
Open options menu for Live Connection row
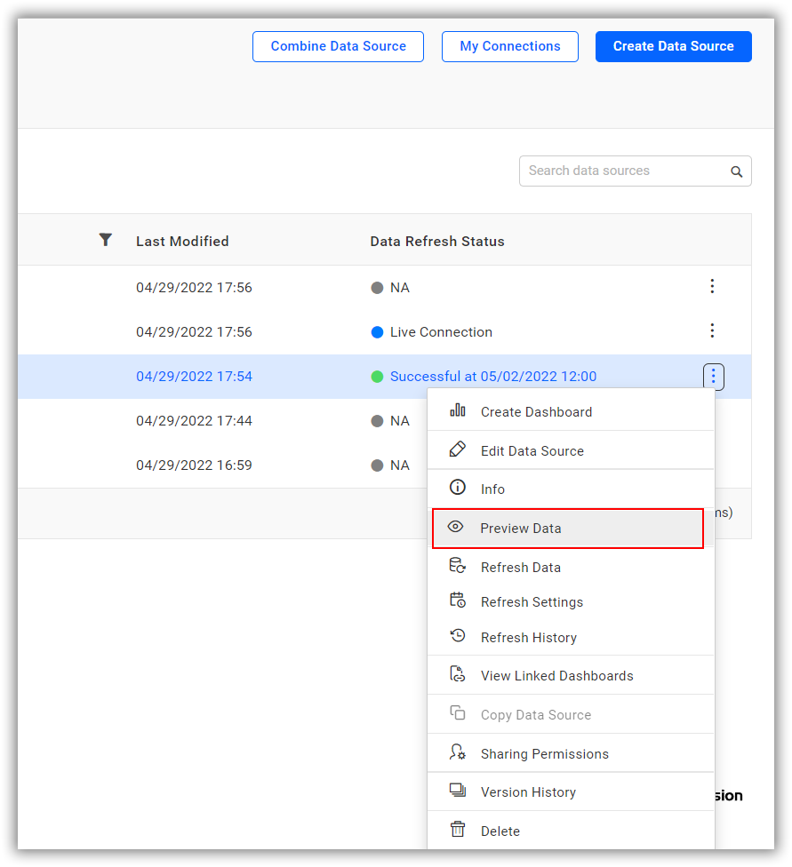point(712,330)
